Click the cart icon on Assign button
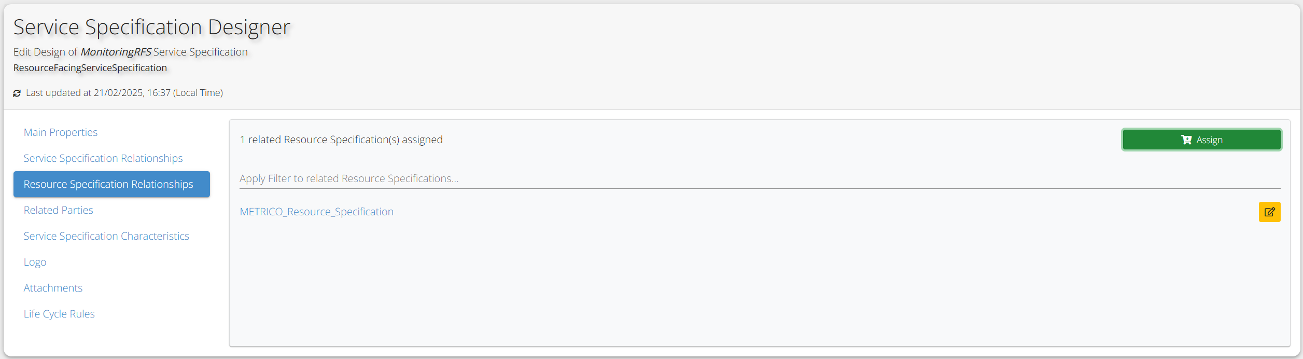Screen dimensions: 1303x359 [x=1186, y=140]
